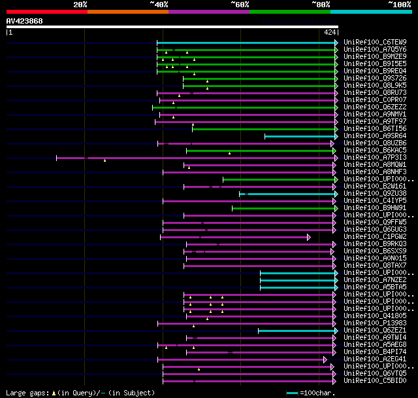The image size is (418, 398).
Task: Click the query name AV423868
Action: [x=25, y=21]
